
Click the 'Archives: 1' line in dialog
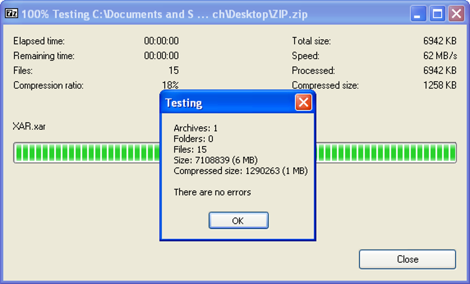point(195,128)
